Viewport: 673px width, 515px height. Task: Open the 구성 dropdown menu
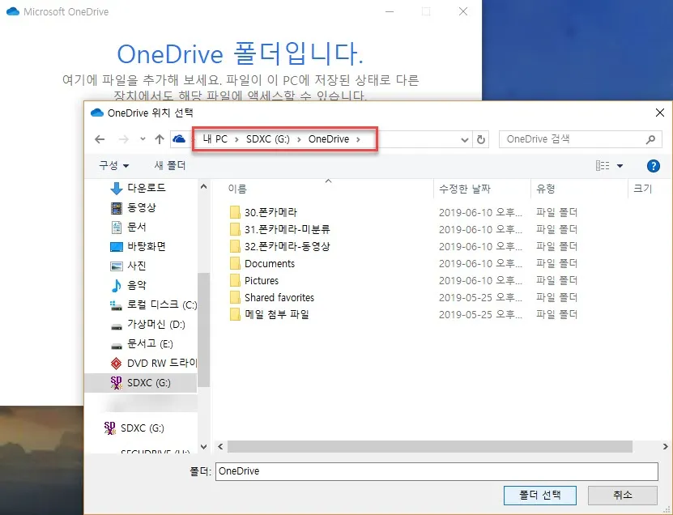point(113,165)
